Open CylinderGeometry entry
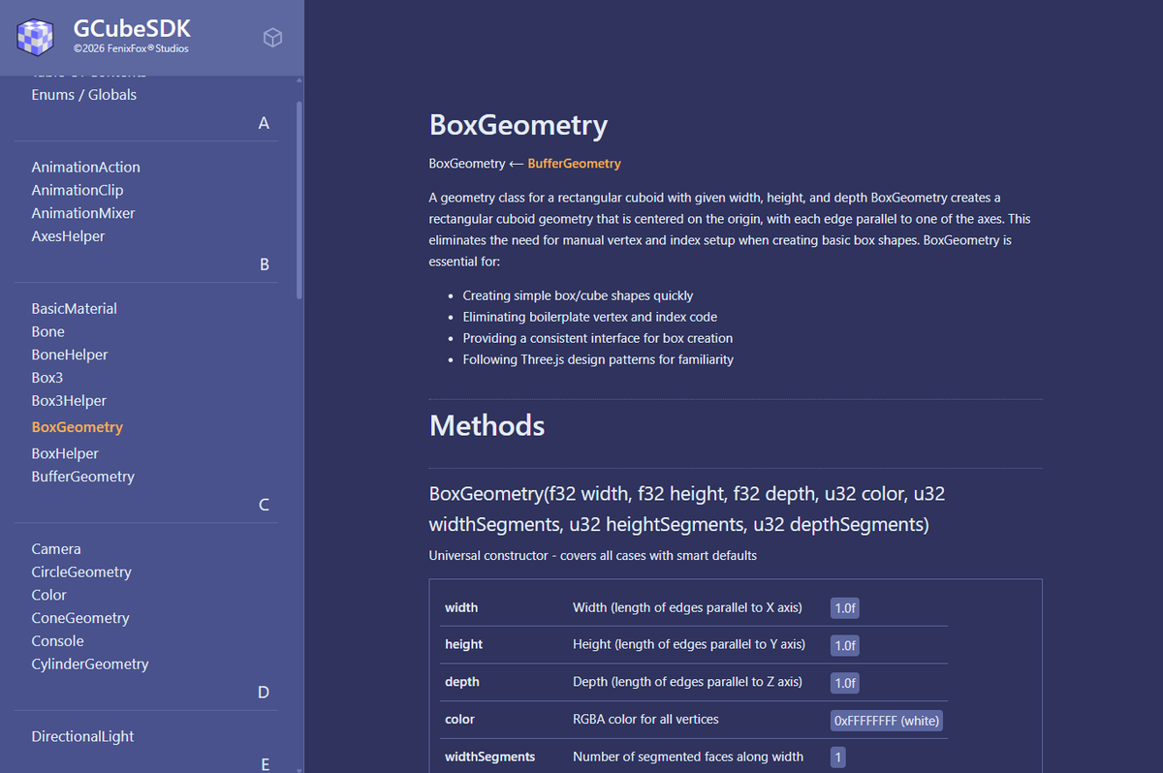1163x773 pixels. 90,665
